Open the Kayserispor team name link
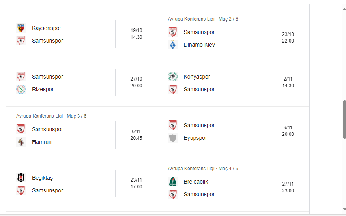Viewport: 346px width, 216px height. [47, 28]
